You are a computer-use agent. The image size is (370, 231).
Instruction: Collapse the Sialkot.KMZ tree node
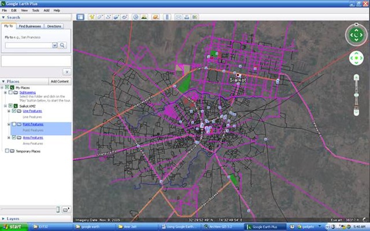coord(5,106)
